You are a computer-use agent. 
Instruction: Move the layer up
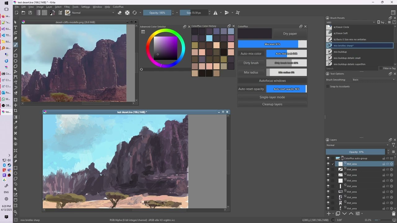351,213
